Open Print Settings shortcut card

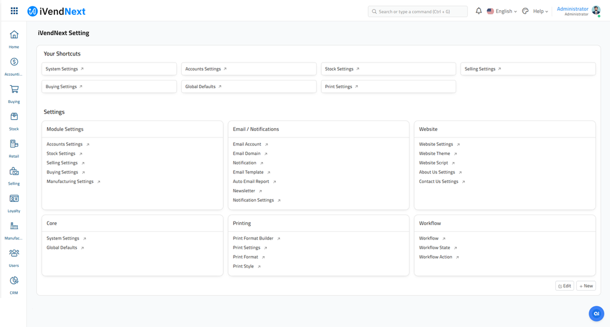388,87
